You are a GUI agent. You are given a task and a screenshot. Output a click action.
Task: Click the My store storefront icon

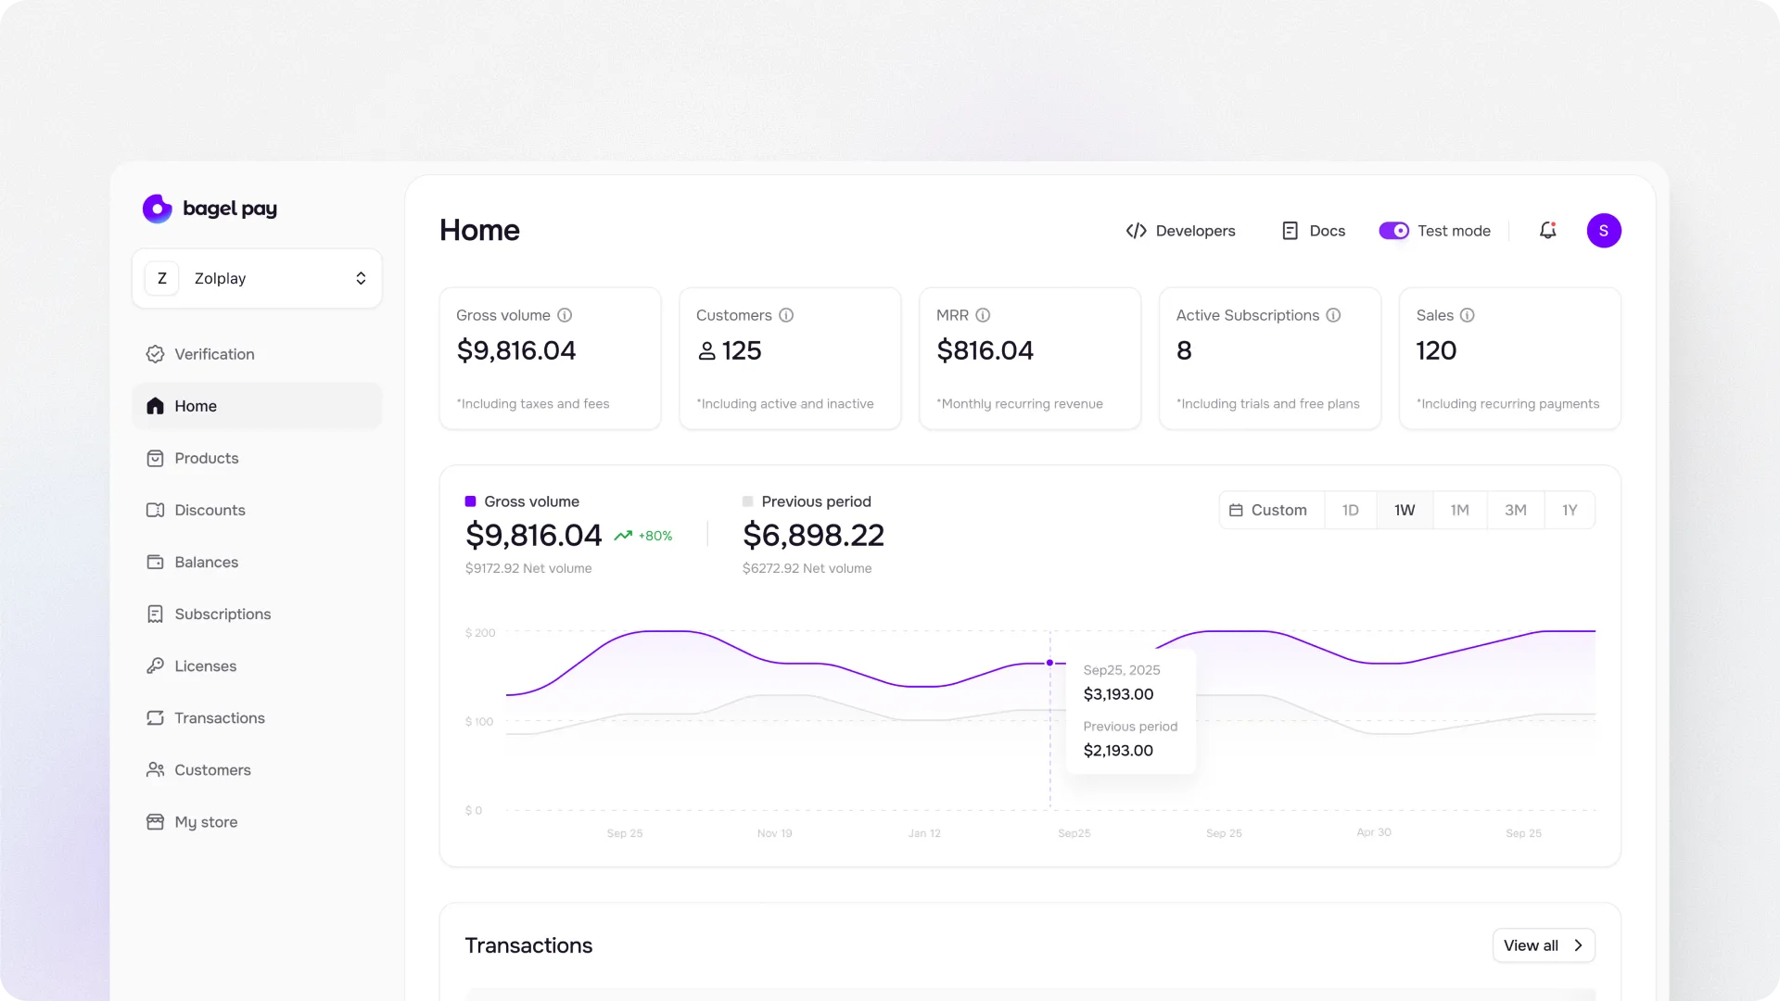pos(155,821)
